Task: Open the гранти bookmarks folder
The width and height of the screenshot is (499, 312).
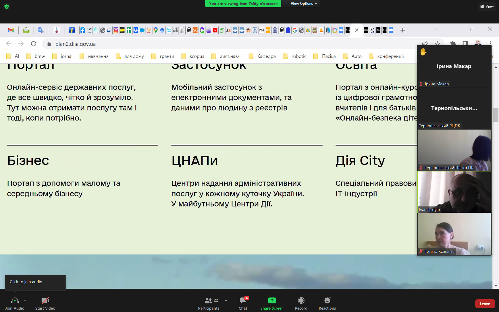Action: tap(162, 56)
